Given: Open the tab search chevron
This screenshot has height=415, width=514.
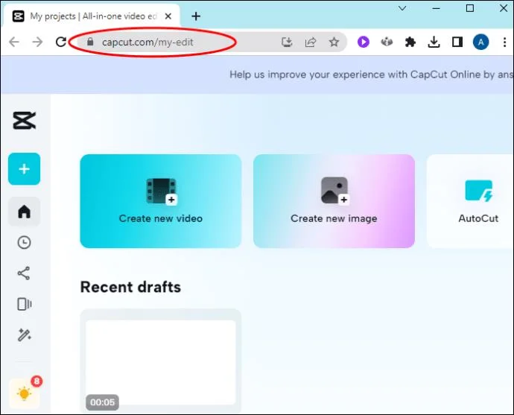Looking at the screenshot, I should pyautogui.click(x=402, y=8).
